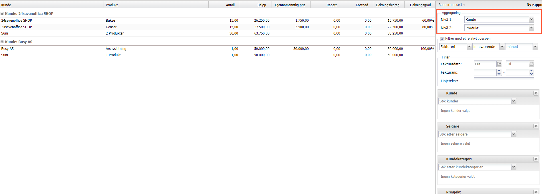Click the Linjetekst input field
542x194 pixels.
coord(504,81)
